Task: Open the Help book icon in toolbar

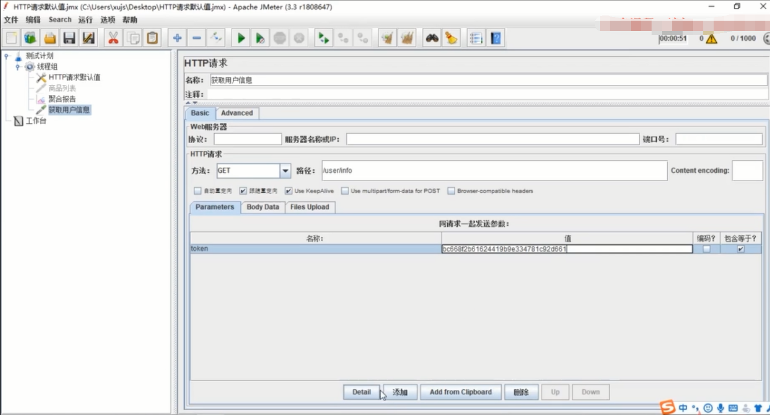Action: 495,38
